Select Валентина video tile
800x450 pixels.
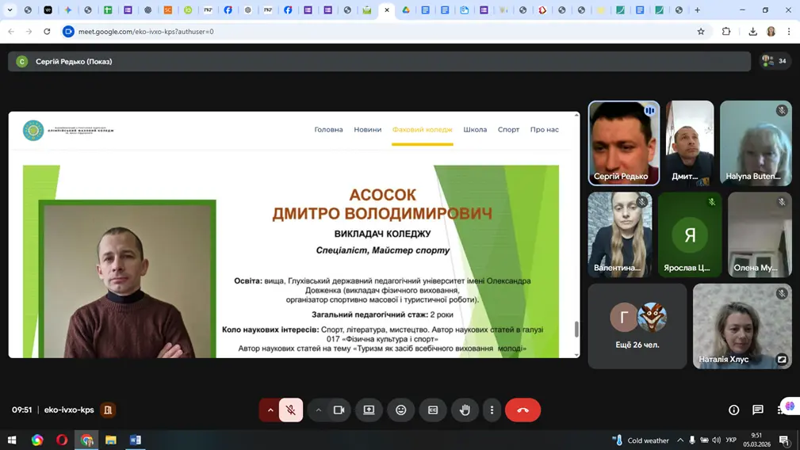pyautogui.click(x=620, y=235)
